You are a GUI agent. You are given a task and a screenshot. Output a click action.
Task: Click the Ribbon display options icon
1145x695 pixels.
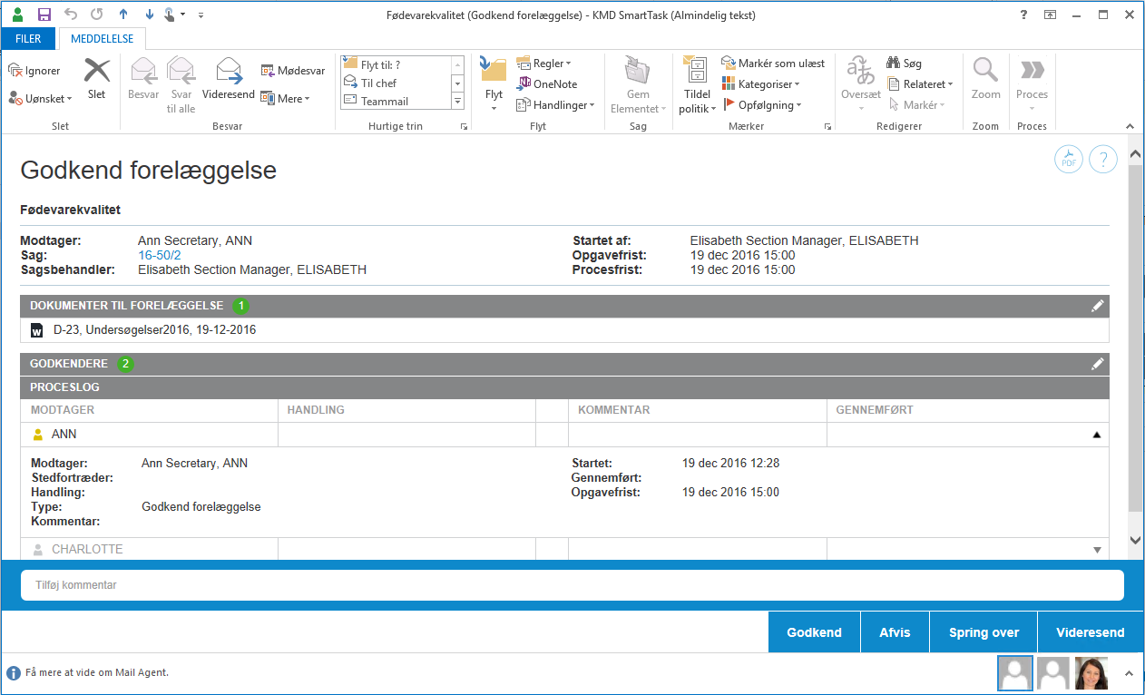tap(1050, 15)
